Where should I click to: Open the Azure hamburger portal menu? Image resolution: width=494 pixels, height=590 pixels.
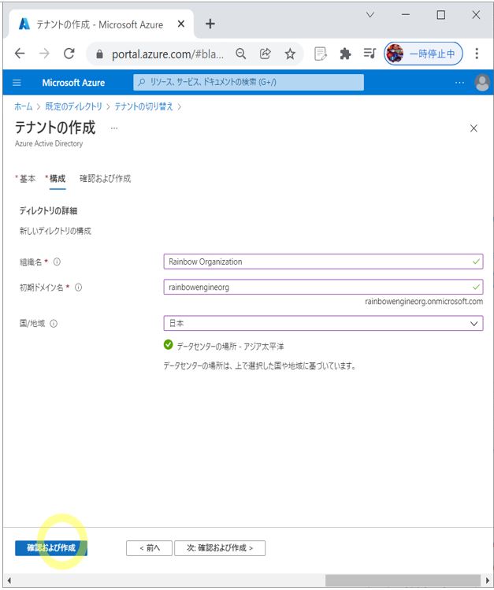pos(17,83)
